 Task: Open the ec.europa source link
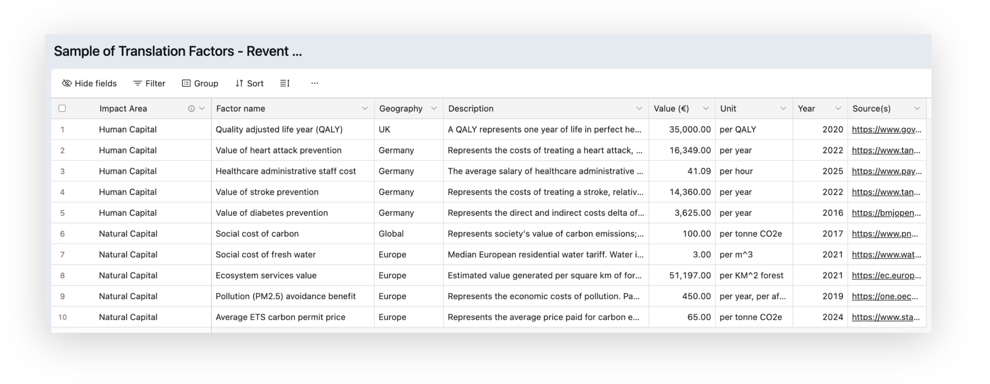point(886,275)
